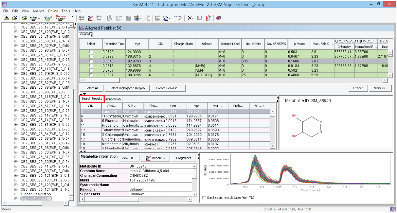Tick the checkbox for retention time 0.0728 row
The height and width of the screenshot is (213, 397).
tap(91, 52)
